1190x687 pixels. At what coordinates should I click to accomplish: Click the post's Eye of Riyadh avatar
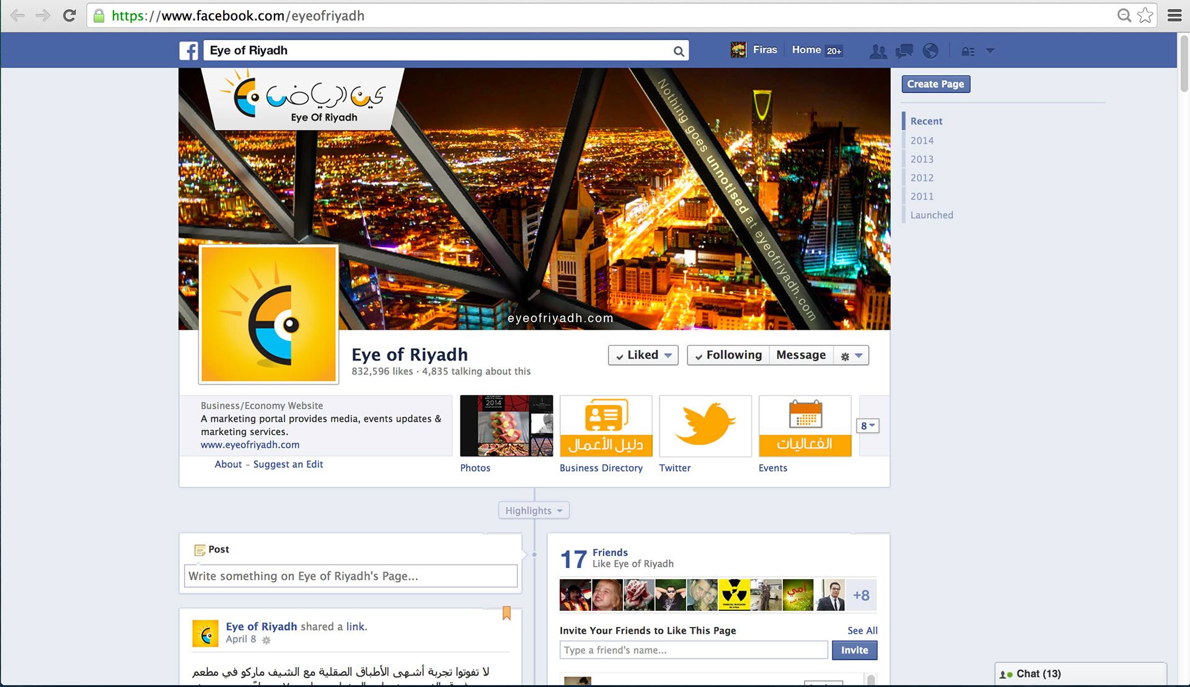pyautogui.click(x=205, y=634)
